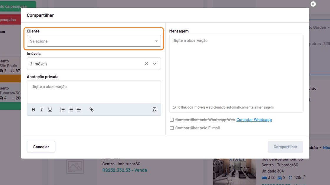Image resolution: width=330 pixels, height=185 pixels.
Task: Toggle bold formatting in private note
Action: tap(33, 109)
